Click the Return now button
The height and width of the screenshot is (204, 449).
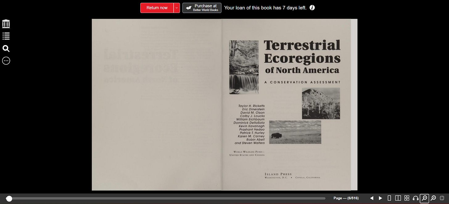tap(157, 8)
